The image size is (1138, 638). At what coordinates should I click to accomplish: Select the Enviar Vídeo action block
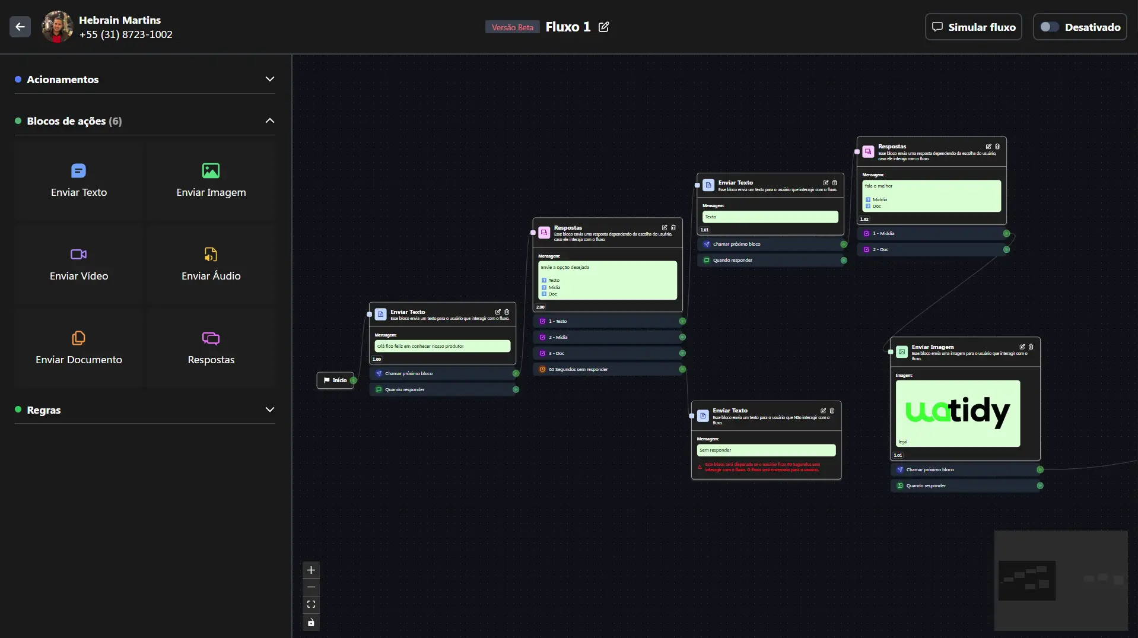pos(79,264)
